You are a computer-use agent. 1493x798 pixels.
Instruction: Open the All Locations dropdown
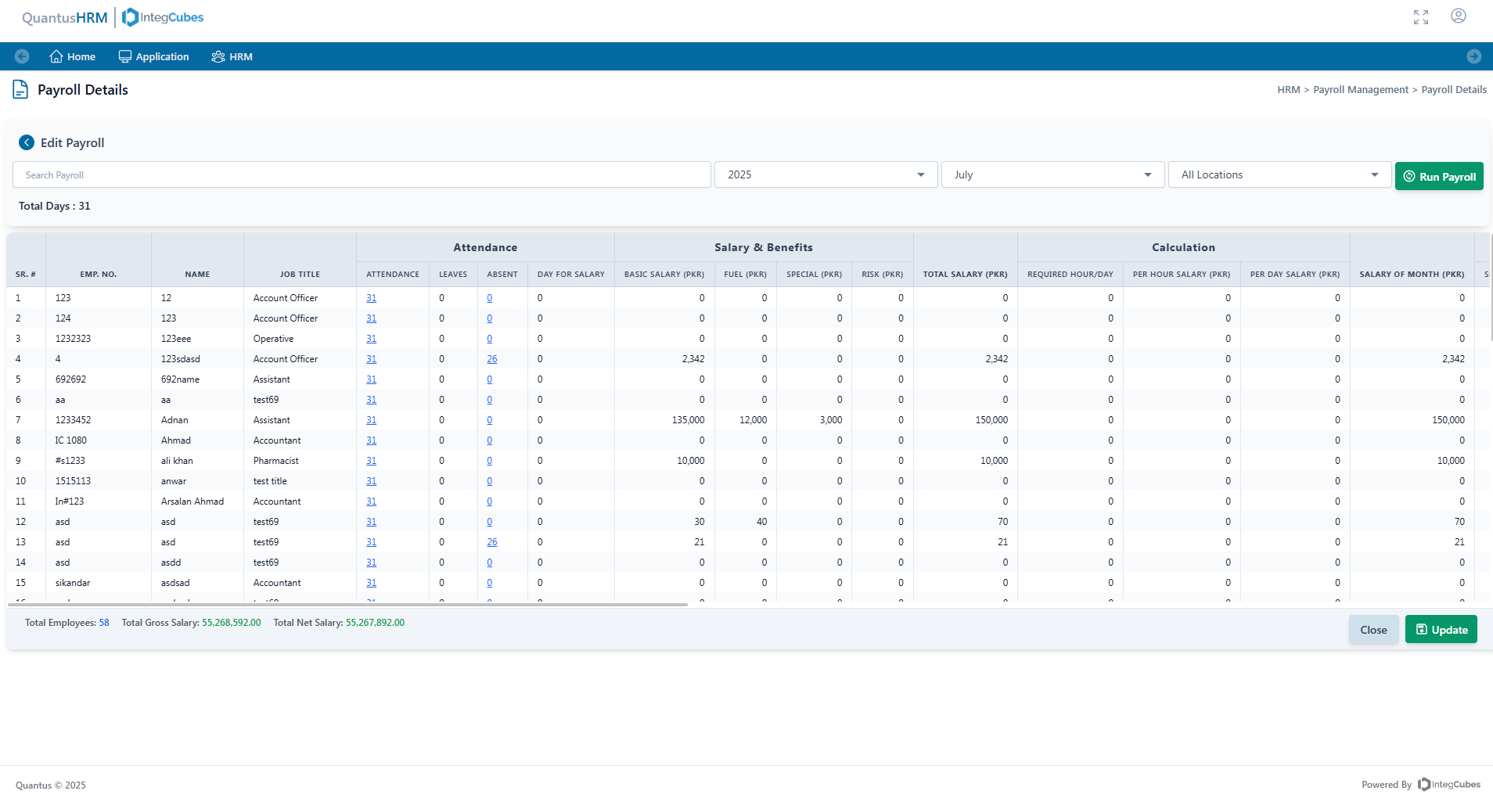1279,174
